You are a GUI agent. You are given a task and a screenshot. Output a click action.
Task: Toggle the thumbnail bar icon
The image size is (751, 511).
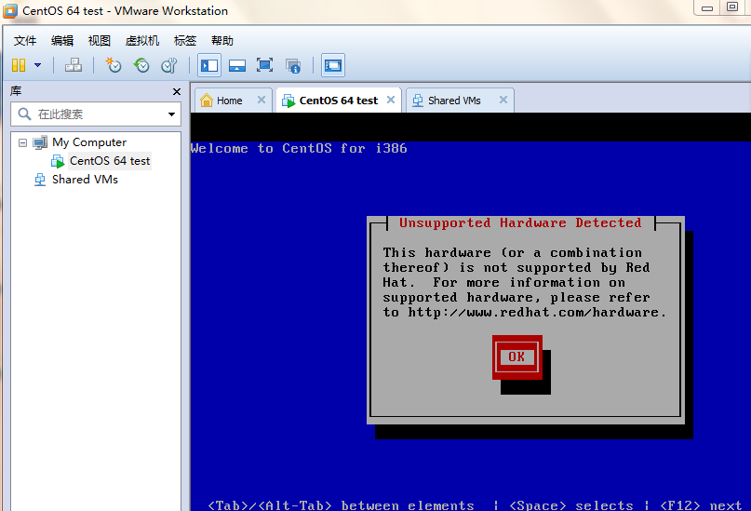point(237,65)
